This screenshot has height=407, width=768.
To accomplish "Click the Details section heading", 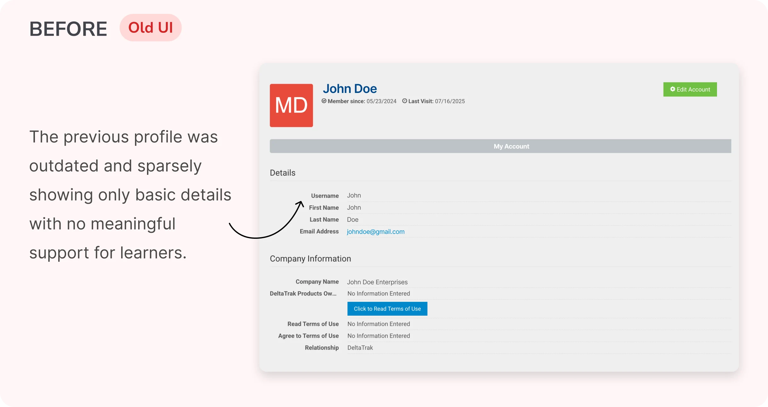I will click(282, 173).
